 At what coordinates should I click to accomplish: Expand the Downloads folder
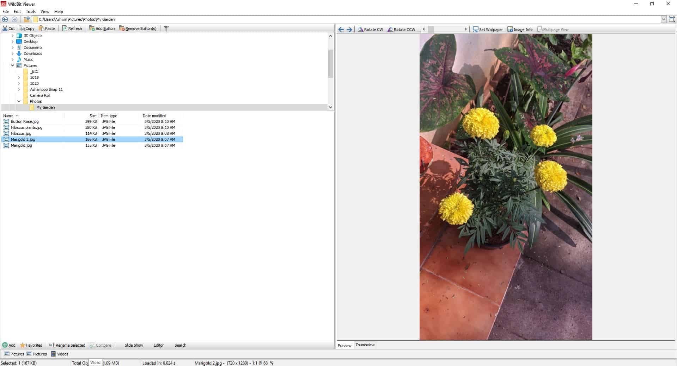[12, 53]
